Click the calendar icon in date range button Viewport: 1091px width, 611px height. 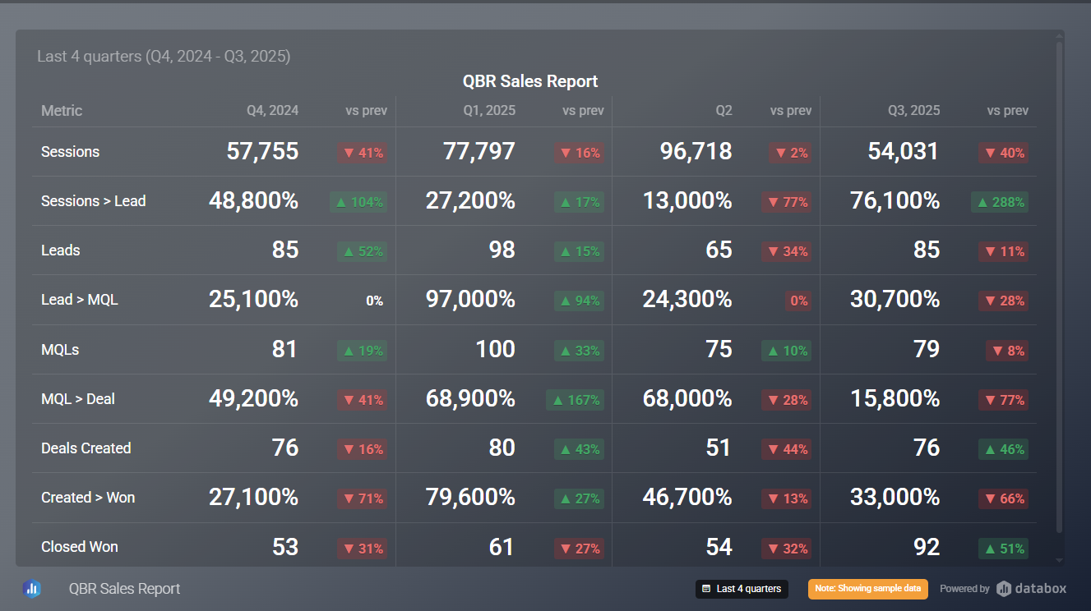(x=706, y=589)
